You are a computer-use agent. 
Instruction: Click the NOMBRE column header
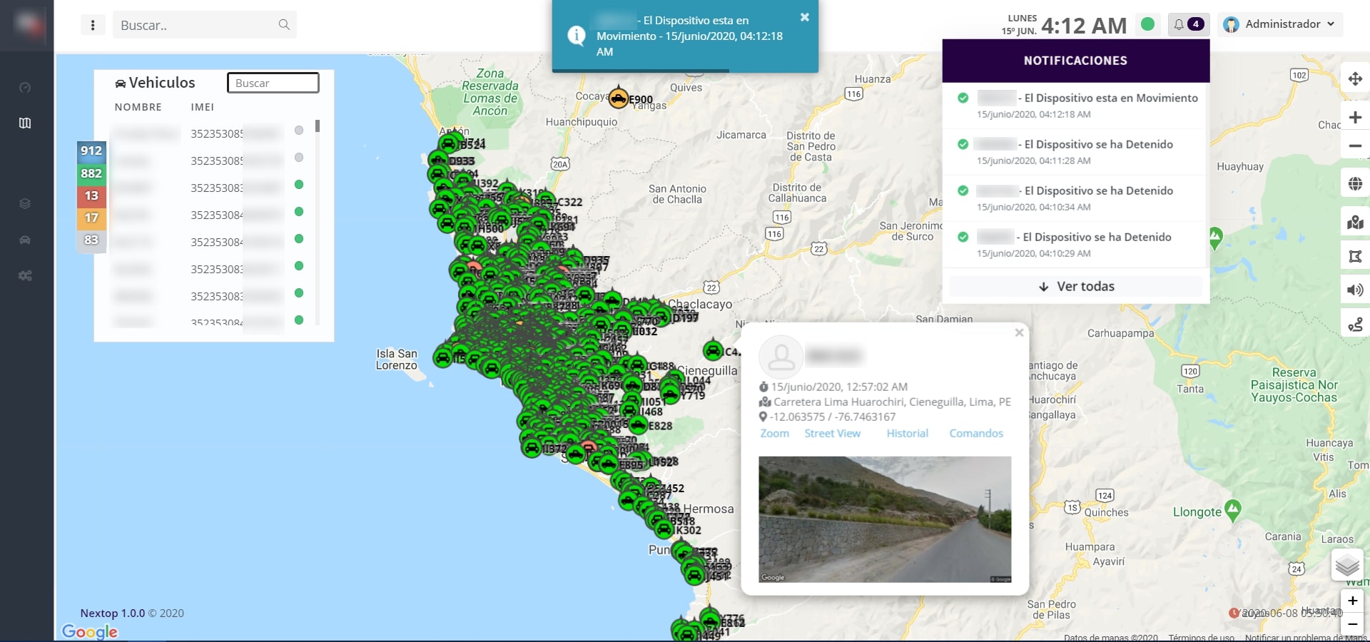tap(138, 107)
